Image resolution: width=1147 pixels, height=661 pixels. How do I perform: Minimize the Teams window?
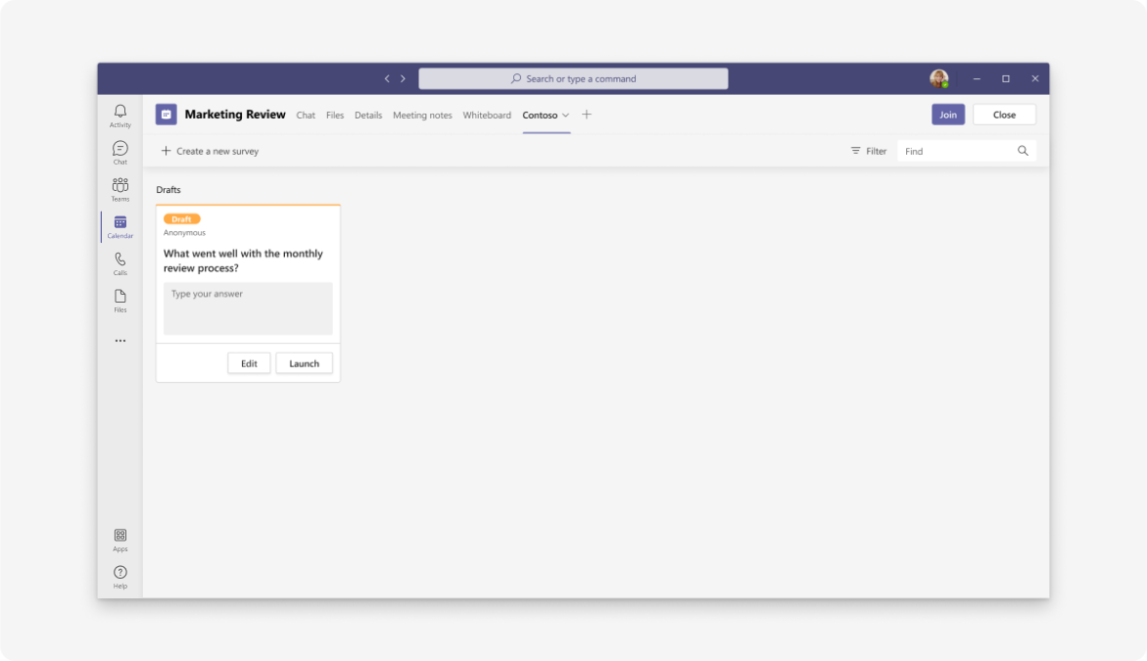977,79
